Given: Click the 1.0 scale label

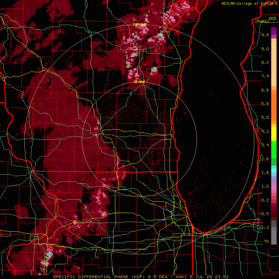Looking at the screenshot, I should (265, 186).
